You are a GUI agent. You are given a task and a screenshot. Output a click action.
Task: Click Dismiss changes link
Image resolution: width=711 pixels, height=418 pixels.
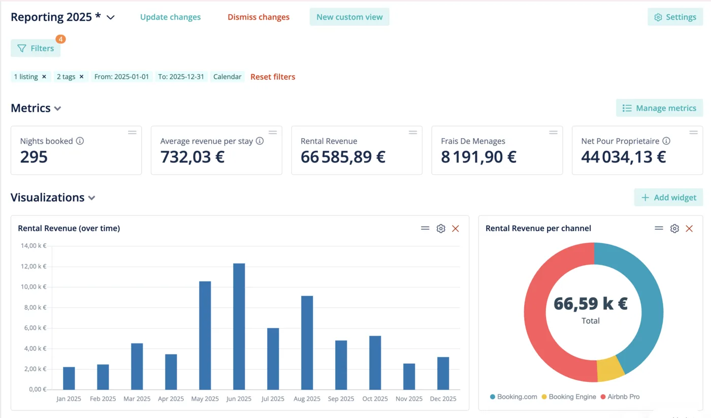click(x=258, y=17)
